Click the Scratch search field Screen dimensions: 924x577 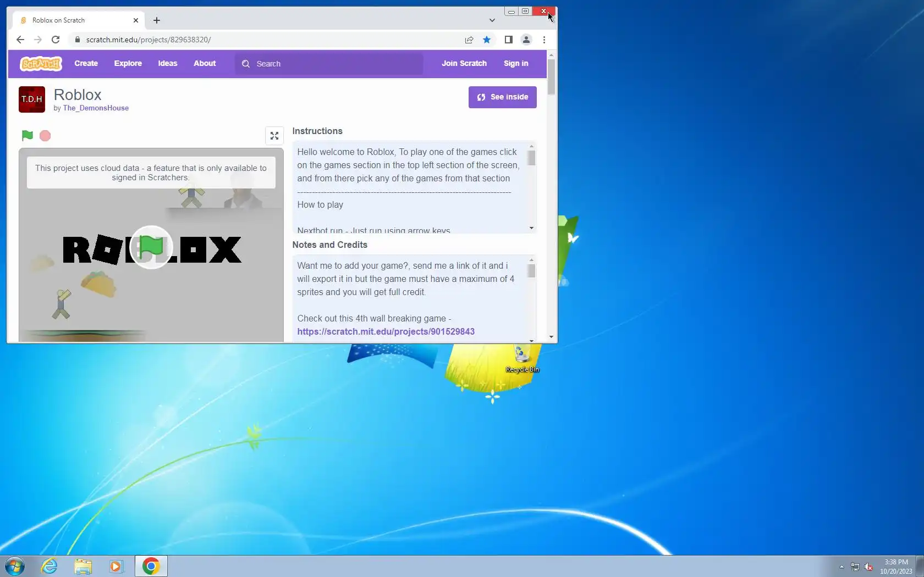pyautogui.click(x=330, y=64)
